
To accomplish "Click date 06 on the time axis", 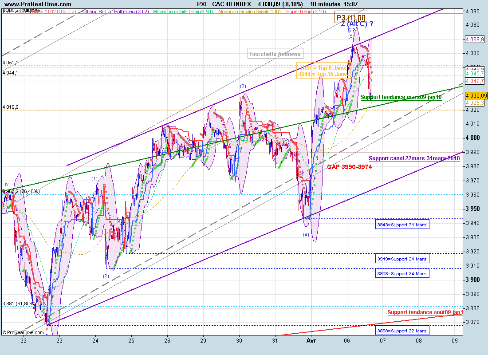I will (347, 341).
